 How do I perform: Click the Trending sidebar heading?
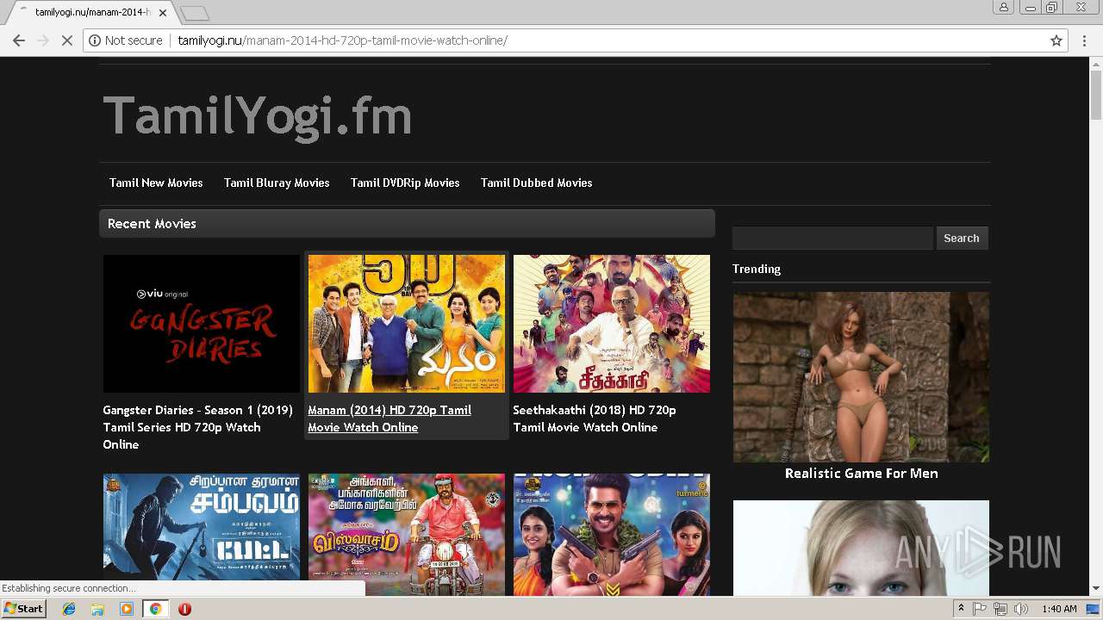tap(757, 269)
